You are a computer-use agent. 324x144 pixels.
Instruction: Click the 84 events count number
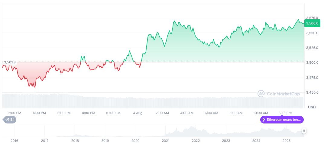pyautogui.click(x=12, y=120)
